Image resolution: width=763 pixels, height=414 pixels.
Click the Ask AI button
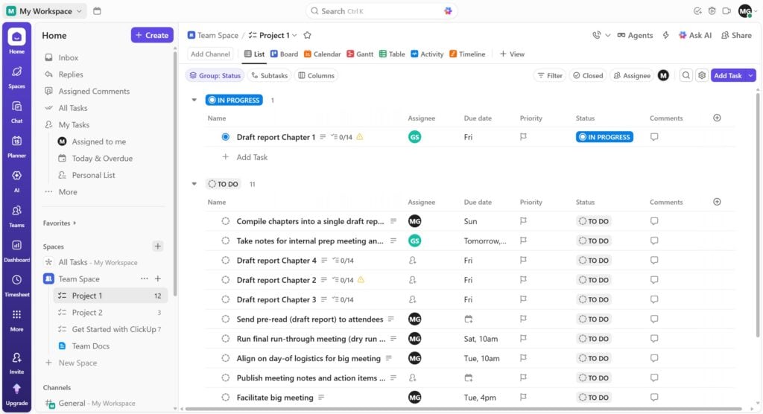695,35
